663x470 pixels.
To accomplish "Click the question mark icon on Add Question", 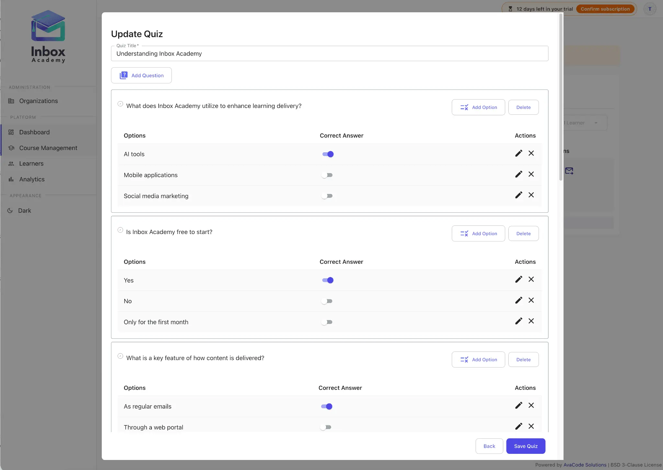I will tap(123, 75).
